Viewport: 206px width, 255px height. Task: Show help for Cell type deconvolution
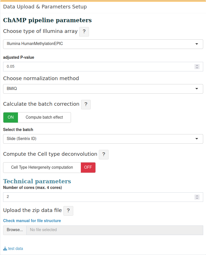(x=104, y=155)
